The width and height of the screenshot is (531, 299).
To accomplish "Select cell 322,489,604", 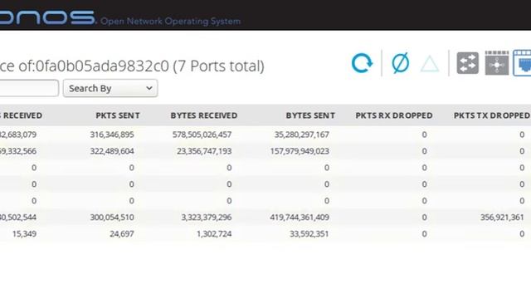I will 112,151.
